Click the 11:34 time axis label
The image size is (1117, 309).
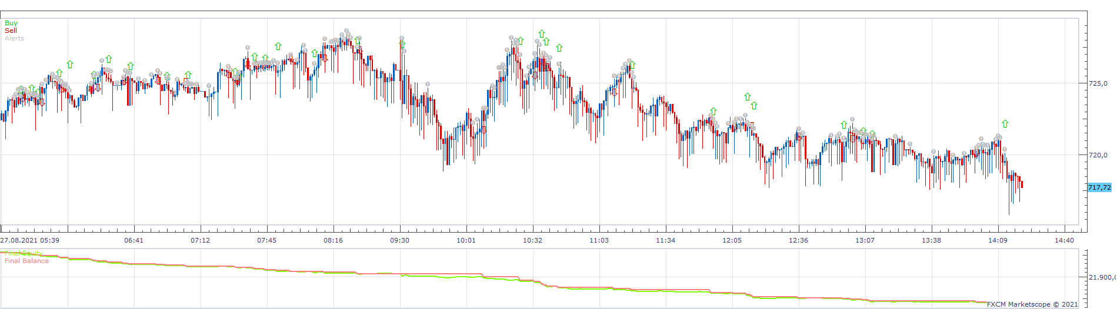click(x=665, y=240)
